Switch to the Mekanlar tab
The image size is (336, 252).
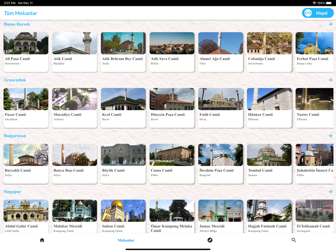126,240
